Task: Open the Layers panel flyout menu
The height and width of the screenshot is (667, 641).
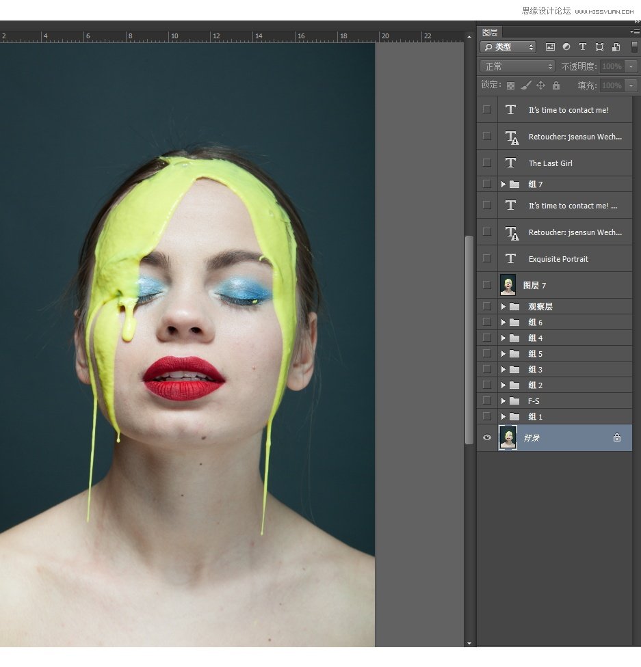Action: tap(634, 32)
